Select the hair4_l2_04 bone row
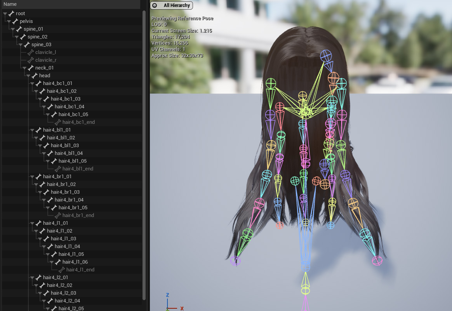 coord(71,301)
